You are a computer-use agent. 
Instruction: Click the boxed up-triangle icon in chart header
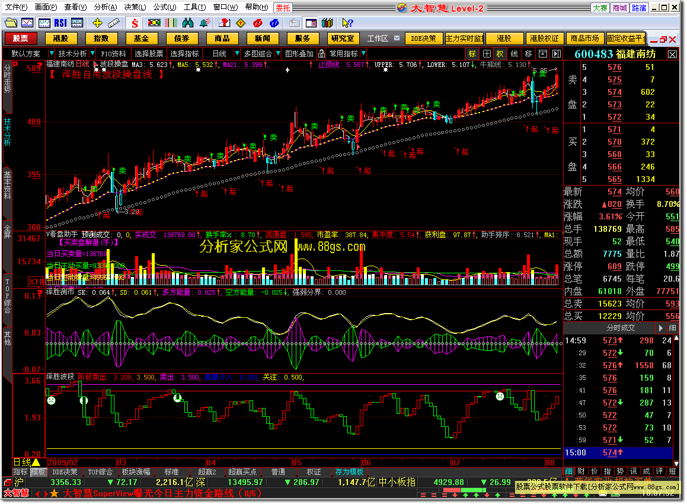[x=543, y=53]
